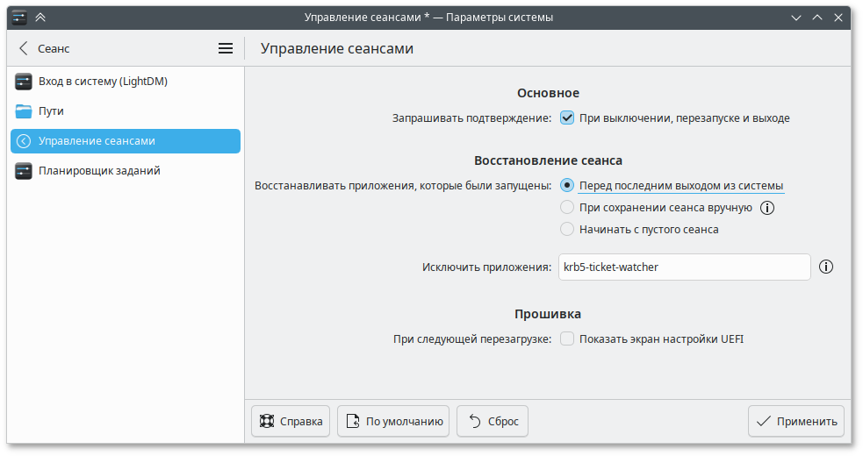Viewport: 863px width, 456px height.
Task: Click the blue folder icon beside Пути
Action: pos(24,111)
